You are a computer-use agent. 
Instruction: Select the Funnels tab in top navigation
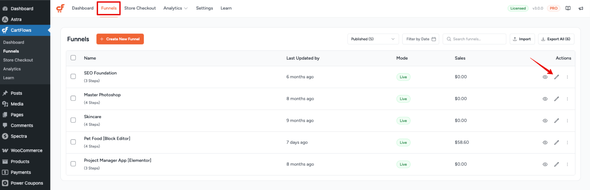click(x=109, y=8)
